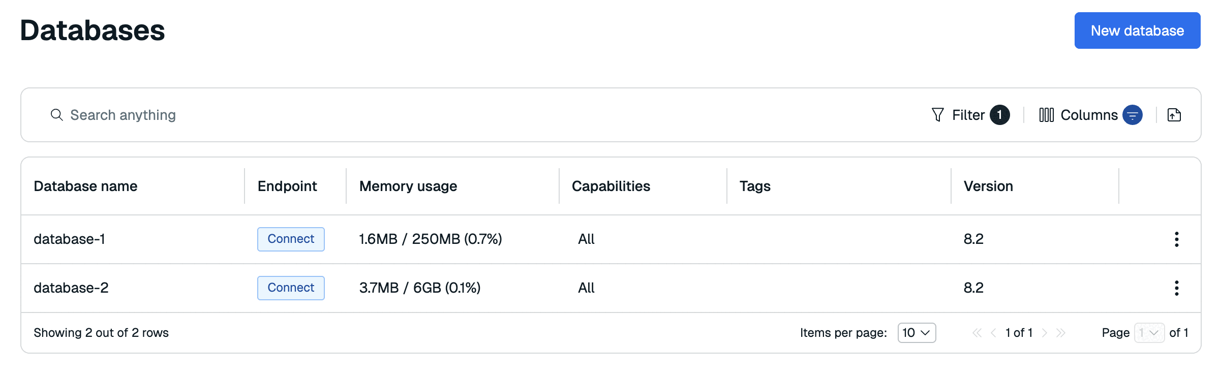Click the Columns layout icon
Image resolution: width=1220 pixels, height=376 pixels.
click(1047, 115)
